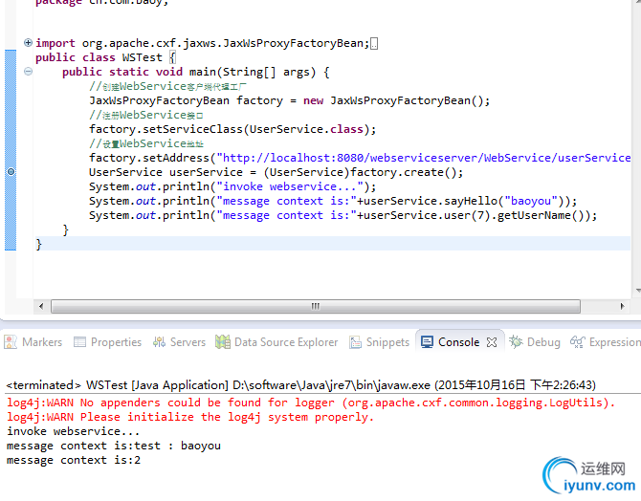Expand the folded import statements
The width and height of the screenshot is (641, 501).
28,42
